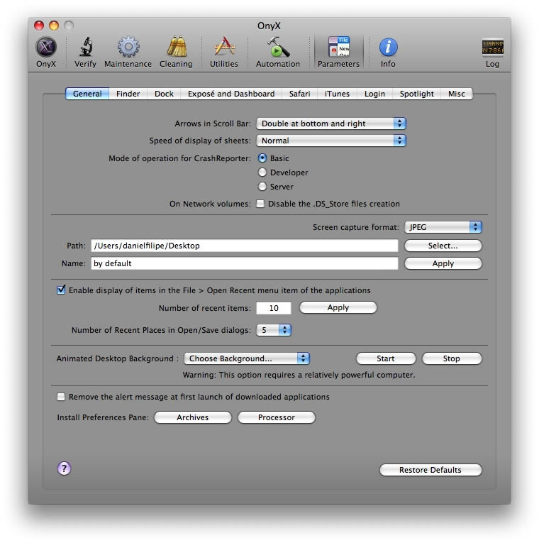Switch to the General tab
The image size is (539, 543).
[87, 94]
